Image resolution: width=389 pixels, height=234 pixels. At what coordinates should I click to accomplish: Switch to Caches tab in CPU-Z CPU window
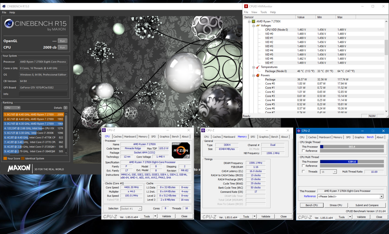coord(117,137)
